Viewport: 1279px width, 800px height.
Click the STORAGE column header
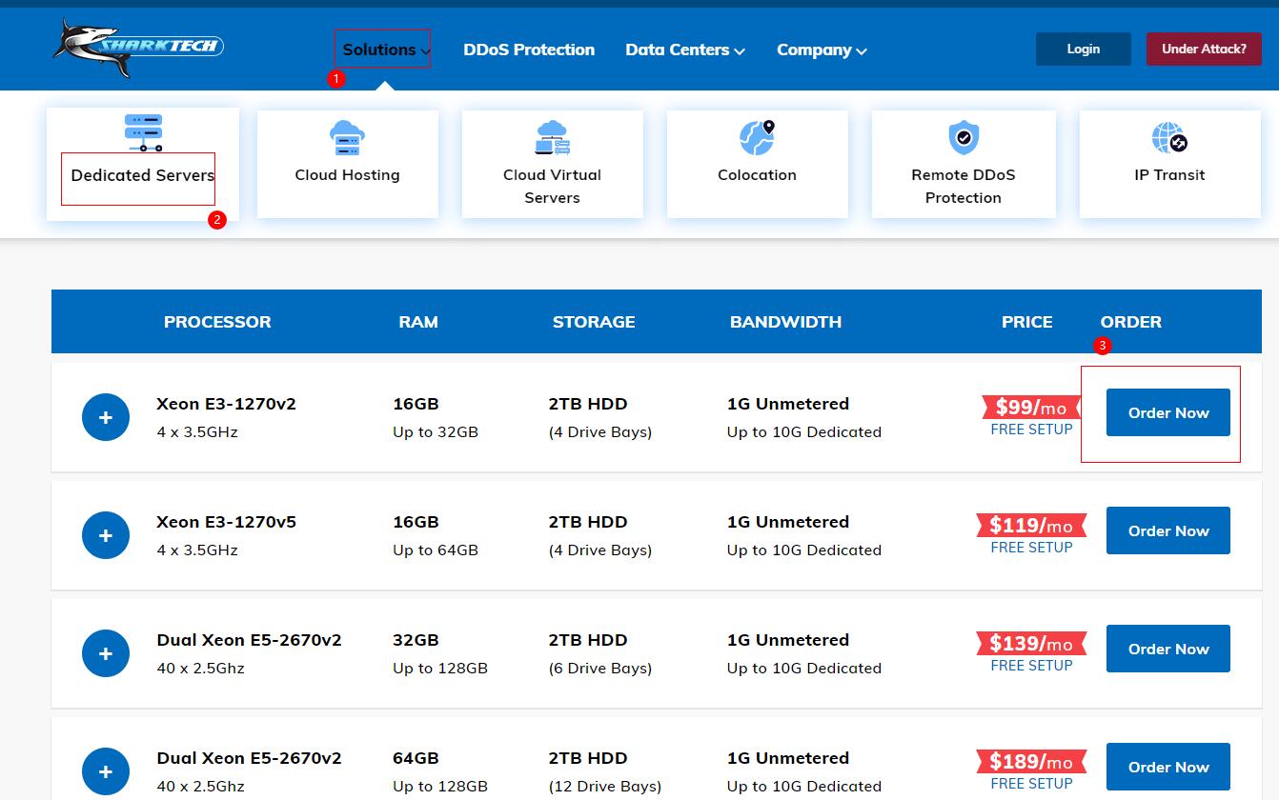tap(594, 322)
